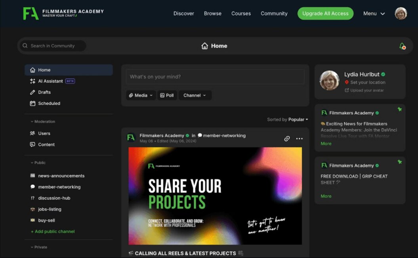
Task: Open Browse in the top navigation
Action: [x=213, y=13]
